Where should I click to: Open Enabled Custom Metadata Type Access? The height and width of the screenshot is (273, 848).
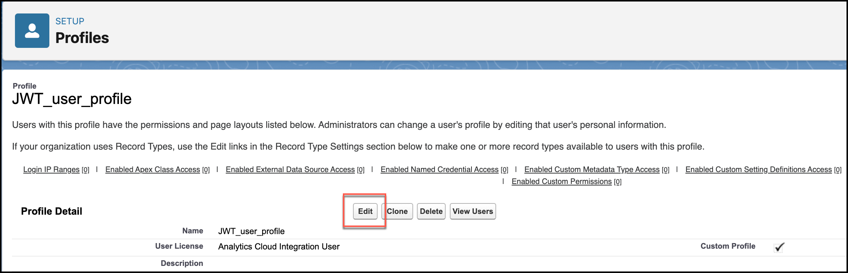click(x=592, y=169)
